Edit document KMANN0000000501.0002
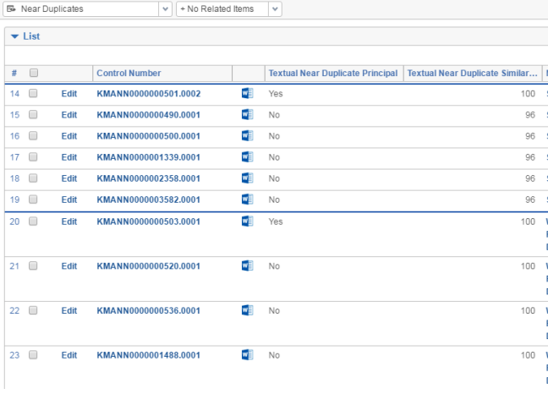548x394 pixels. (69, 94)
